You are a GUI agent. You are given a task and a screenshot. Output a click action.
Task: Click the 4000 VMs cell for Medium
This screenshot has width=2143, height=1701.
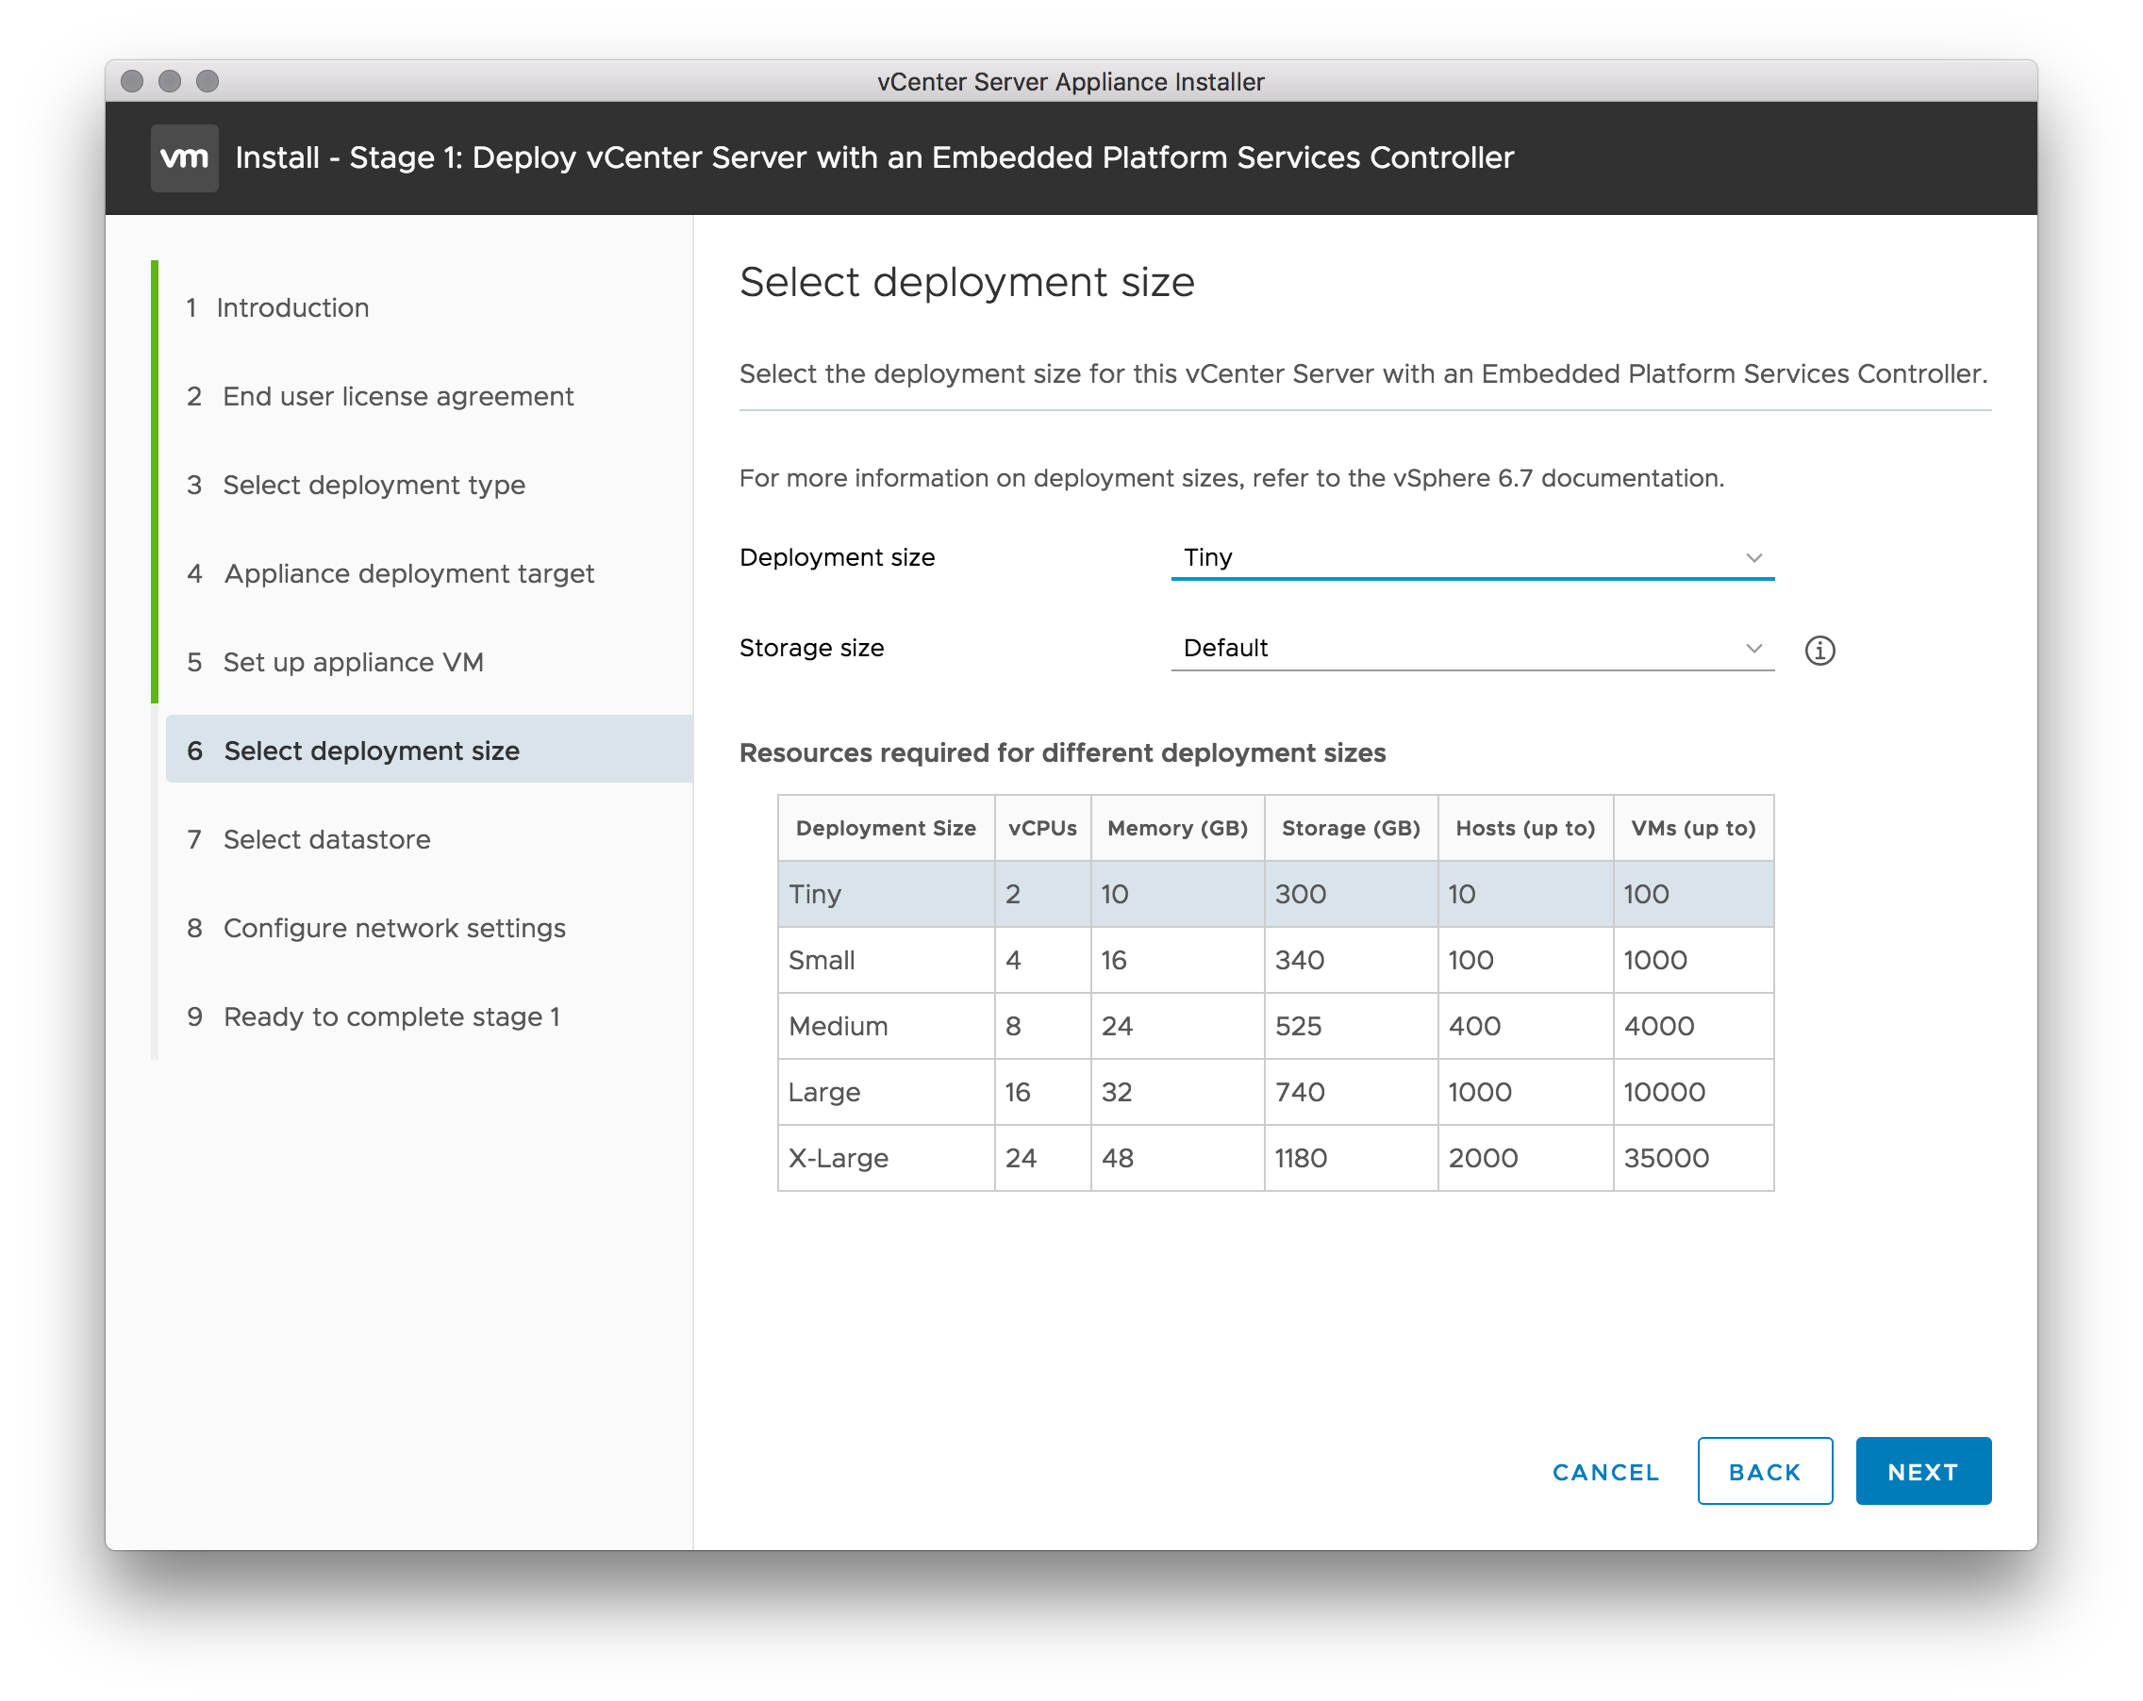point(1693,1025)
